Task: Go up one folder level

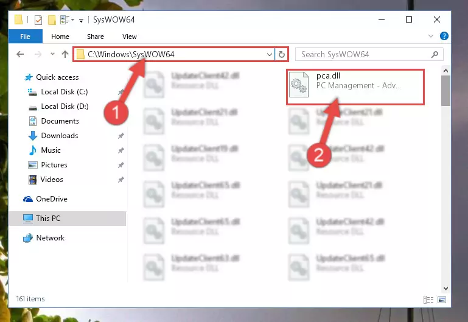Action: click(x=65, y=54)
